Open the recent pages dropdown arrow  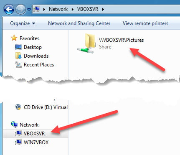tap(29, 10)
